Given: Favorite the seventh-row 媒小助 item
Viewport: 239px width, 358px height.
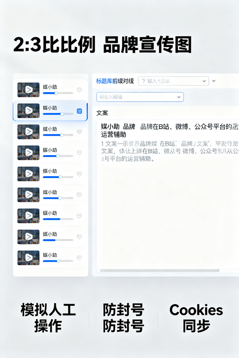Looking at the screenshot, I should tap(79, 216).
